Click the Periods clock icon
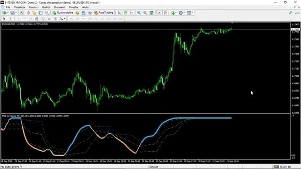 point(181,13)
